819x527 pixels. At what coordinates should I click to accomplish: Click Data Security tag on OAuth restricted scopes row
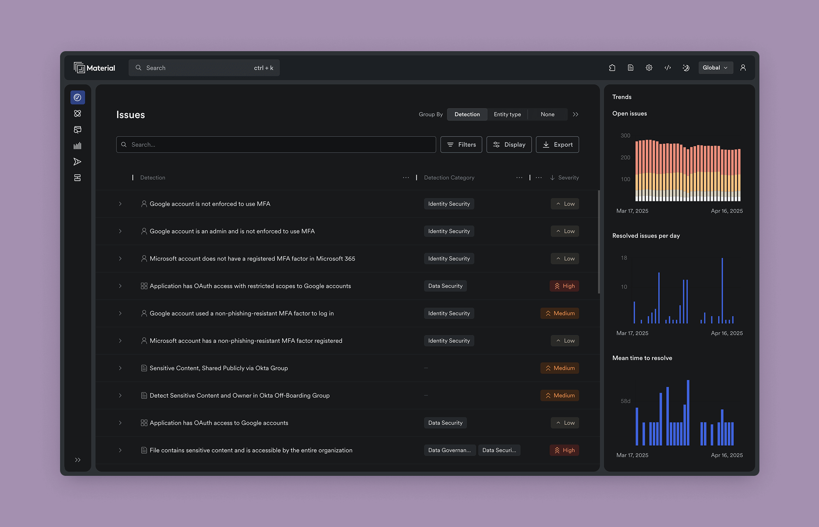click(x=446, y=286)
